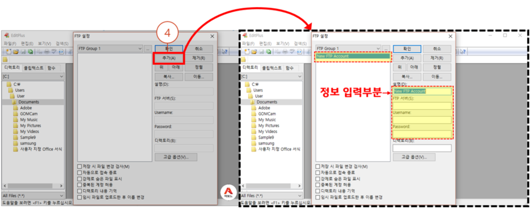Click 복사... button in dialog with New FTP Account
This screenshot has width=532, height=210.
pyautogui.click(x=407, y=76)
